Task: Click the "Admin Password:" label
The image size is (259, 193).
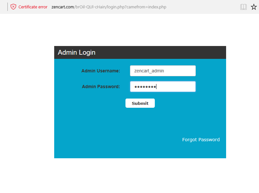Action: point(101,87)
